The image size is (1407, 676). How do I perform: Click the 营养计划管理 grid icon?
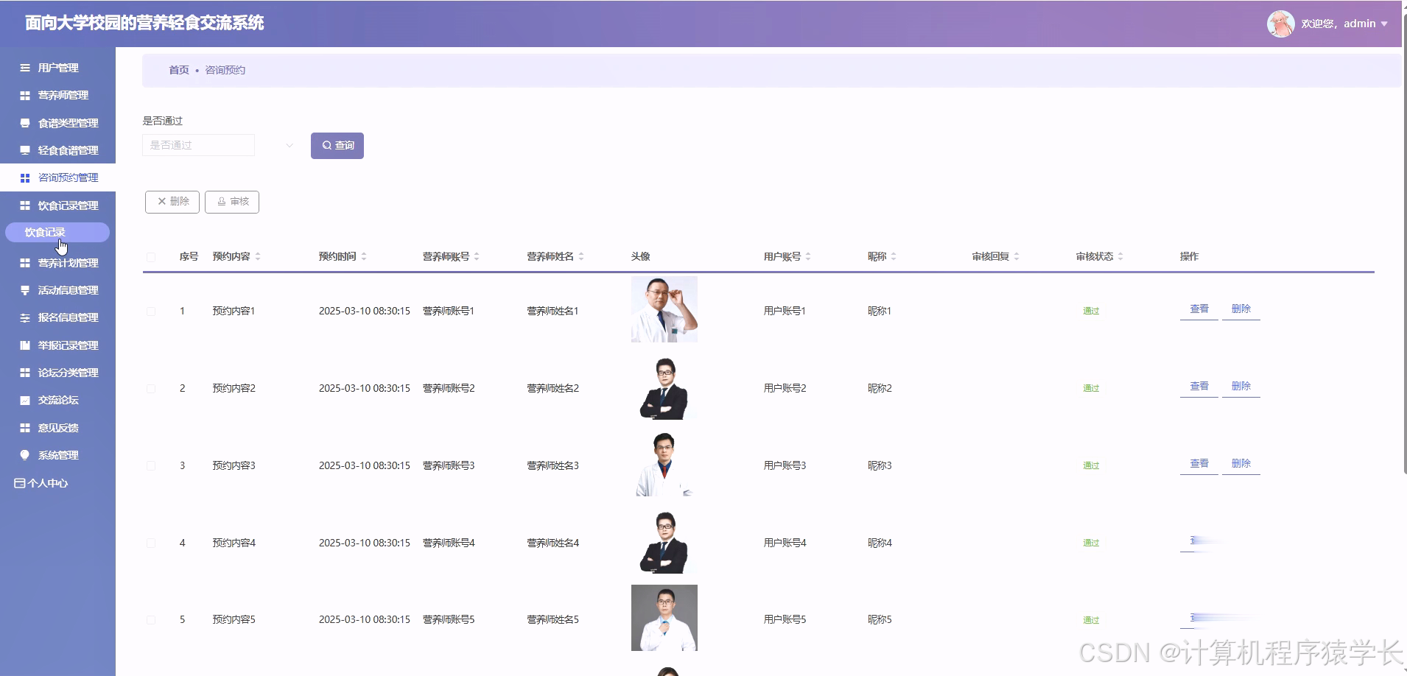pyautogui.click(x=25, y=263)
